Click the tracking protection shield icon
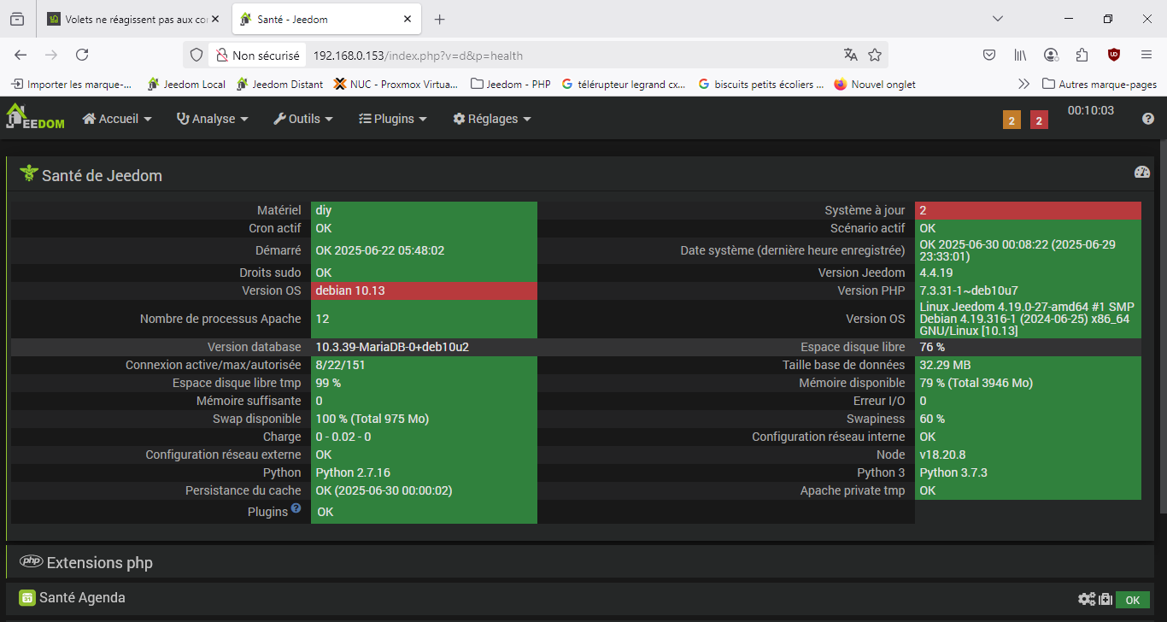The image size is (1167, 622). pos(196,55)
